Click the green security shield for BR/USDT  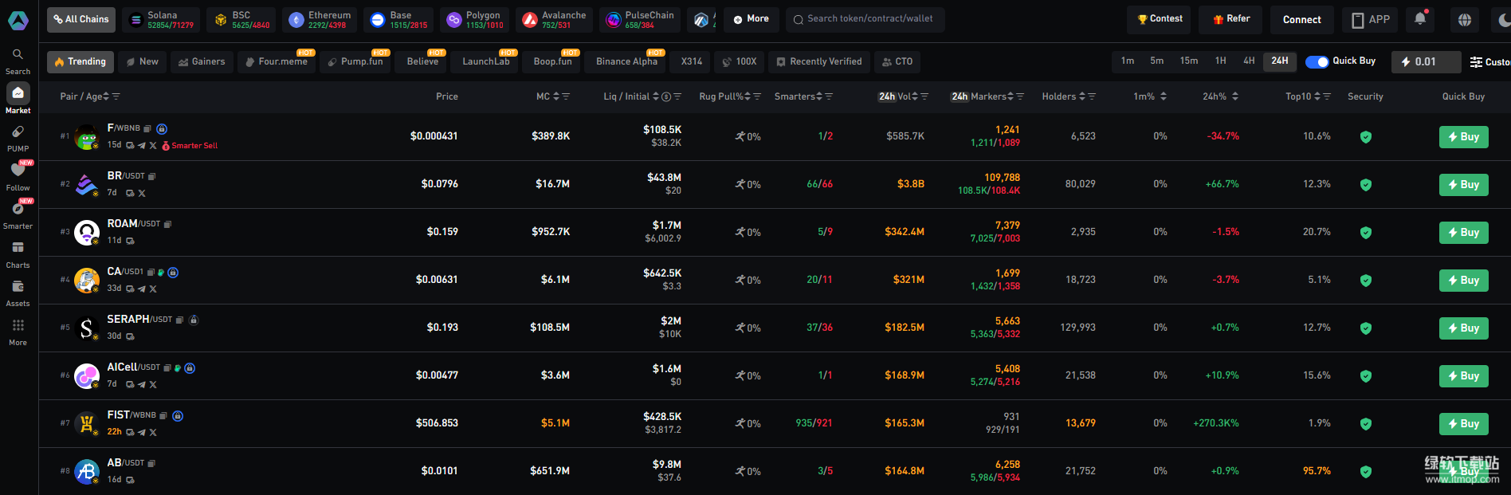click(x=1365, y=185)
